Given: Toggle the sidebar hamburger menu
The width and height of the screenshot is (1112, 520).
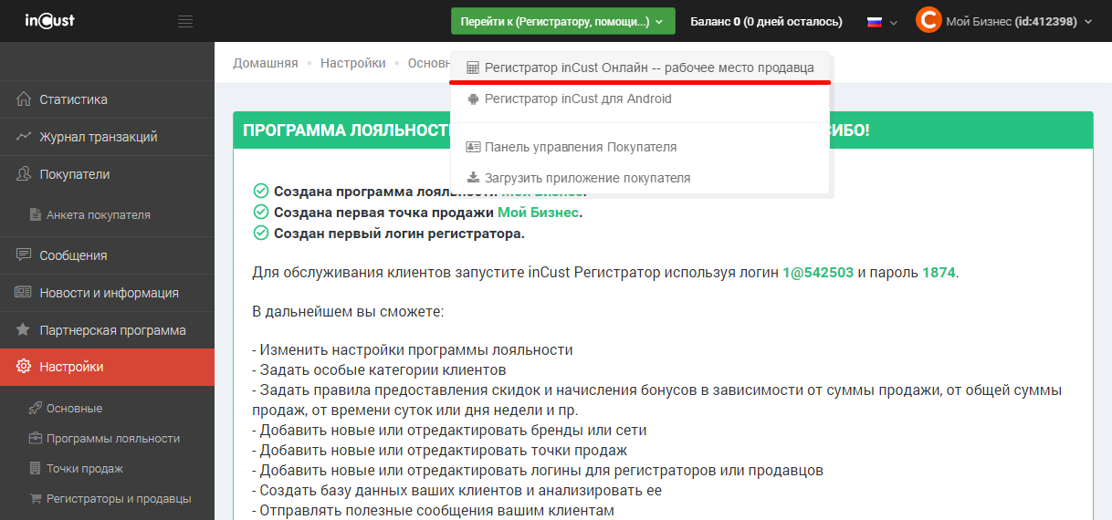Looking at the screenshot, I should tap(185, 21).
